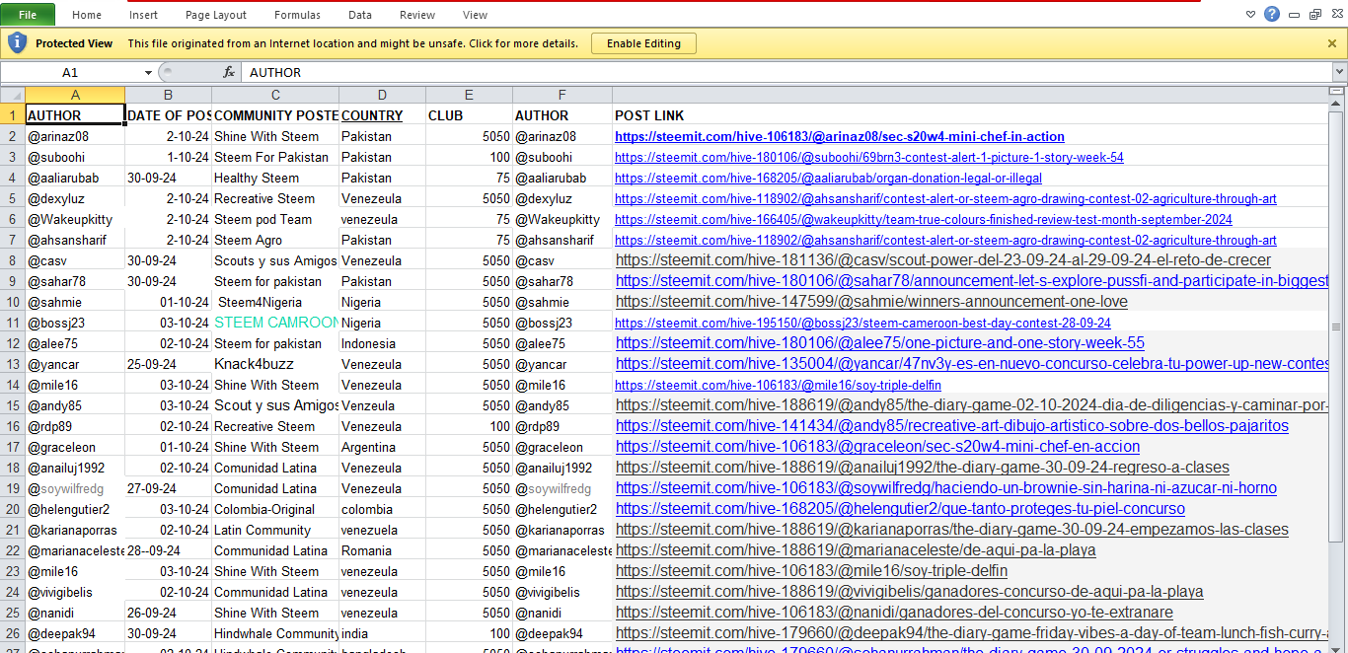Open the Page Layout tab
Screen dimensions: 1348x653
(x=216, y=15)
